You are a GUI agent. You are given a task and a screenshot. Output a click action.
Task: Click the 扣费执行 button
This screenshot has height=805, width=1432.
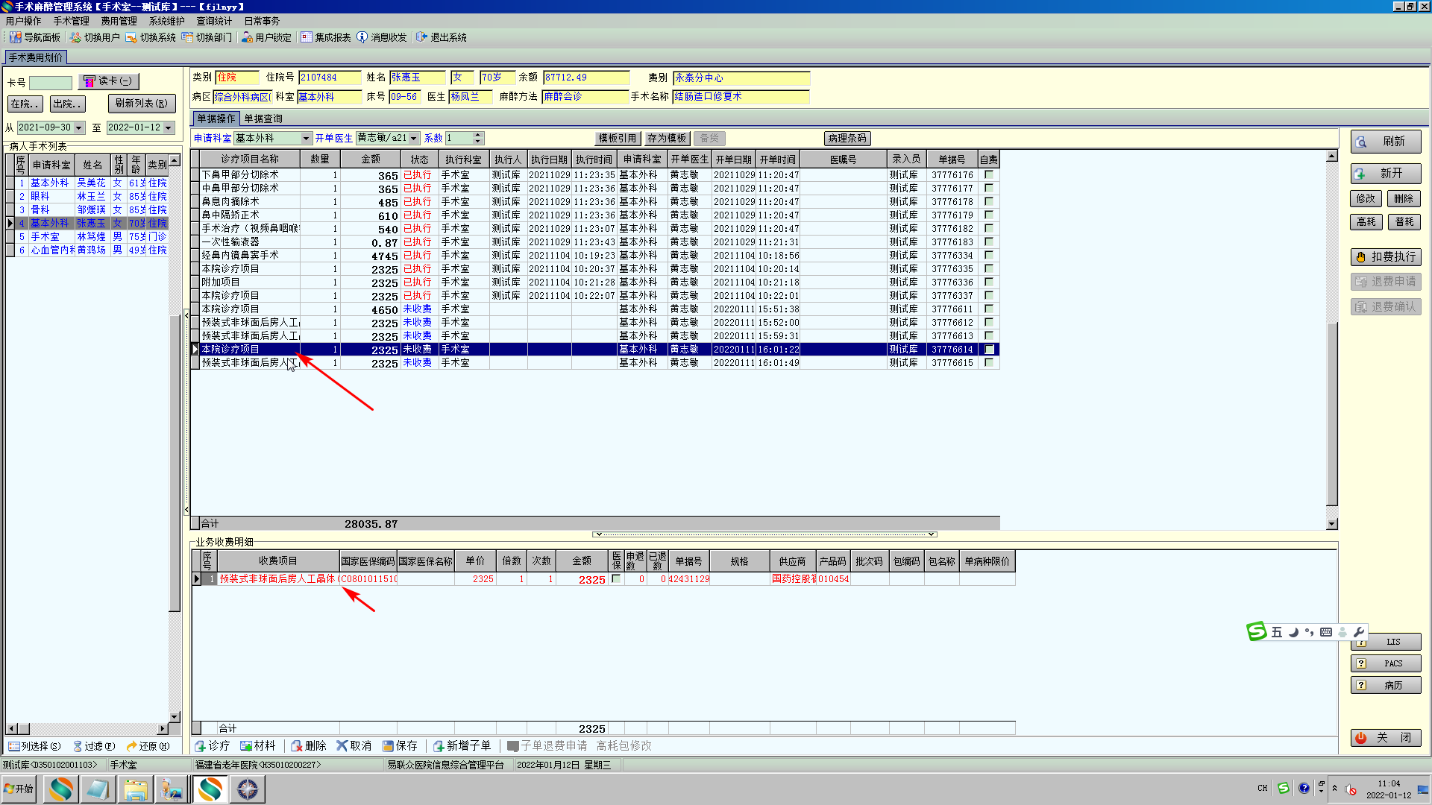point(1385,257)
